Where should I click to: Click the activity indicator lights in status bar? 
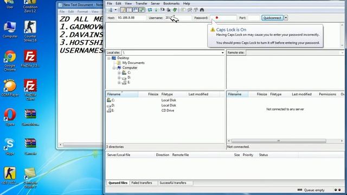[337, 190]
